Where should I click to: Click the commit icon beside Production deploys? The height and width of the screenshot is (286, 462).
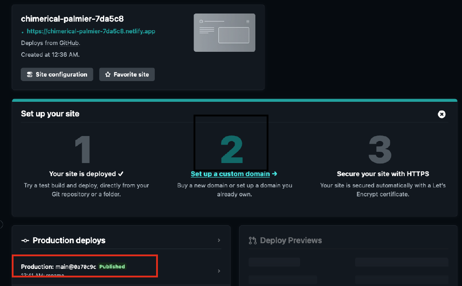tap(25, 240)
